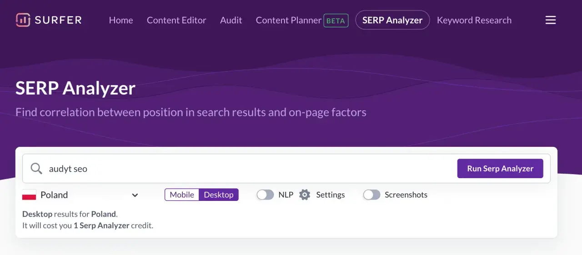582x255 pixels.
Task: Open the hamburger menu icon
Action: 551,20
